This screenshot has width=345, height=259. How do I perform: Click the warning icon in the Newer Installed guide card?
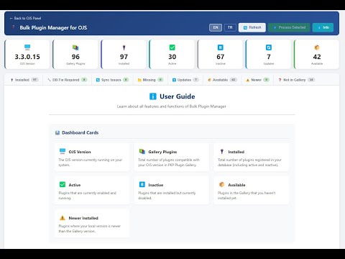tap(63, 218)
